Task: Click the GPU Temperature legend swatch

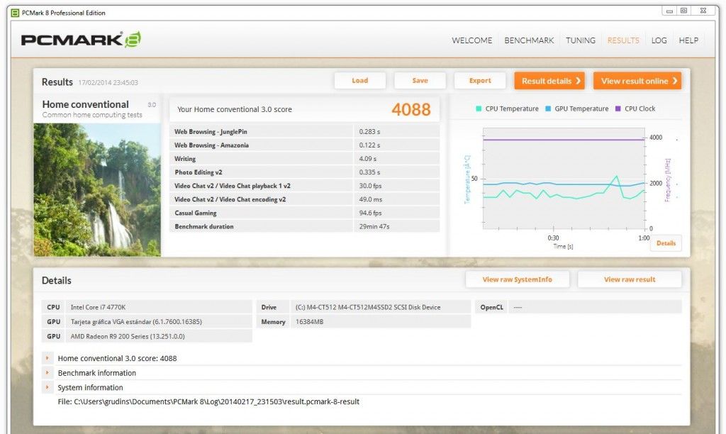Action: (x=548, y=108)
